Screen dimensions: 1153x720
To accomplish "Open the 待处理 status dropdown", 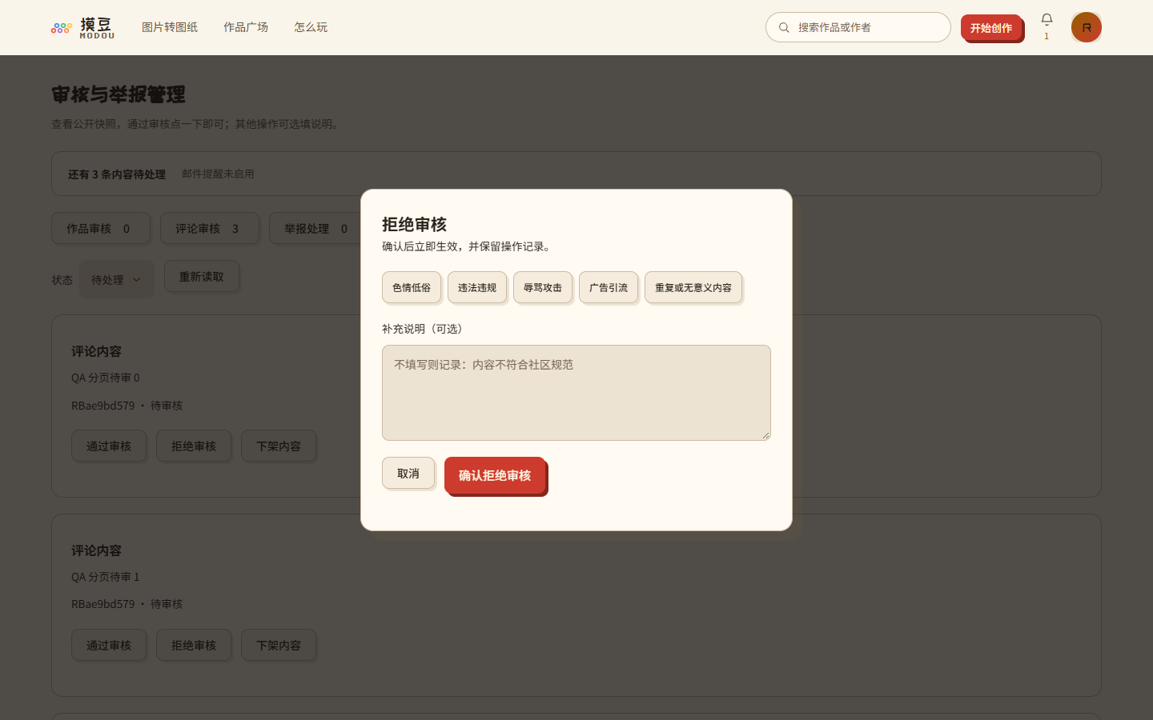I will pyautogui.click(x=117, y=279).
